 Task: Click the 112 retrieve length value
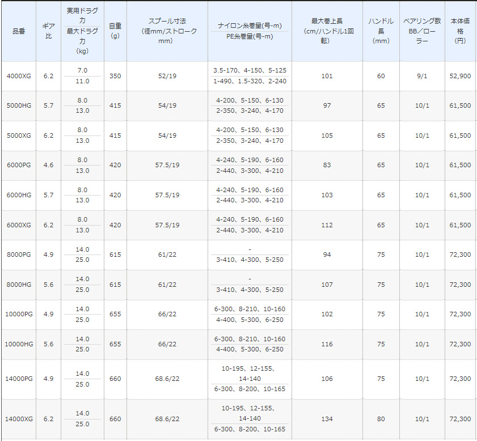pos(327,225)
